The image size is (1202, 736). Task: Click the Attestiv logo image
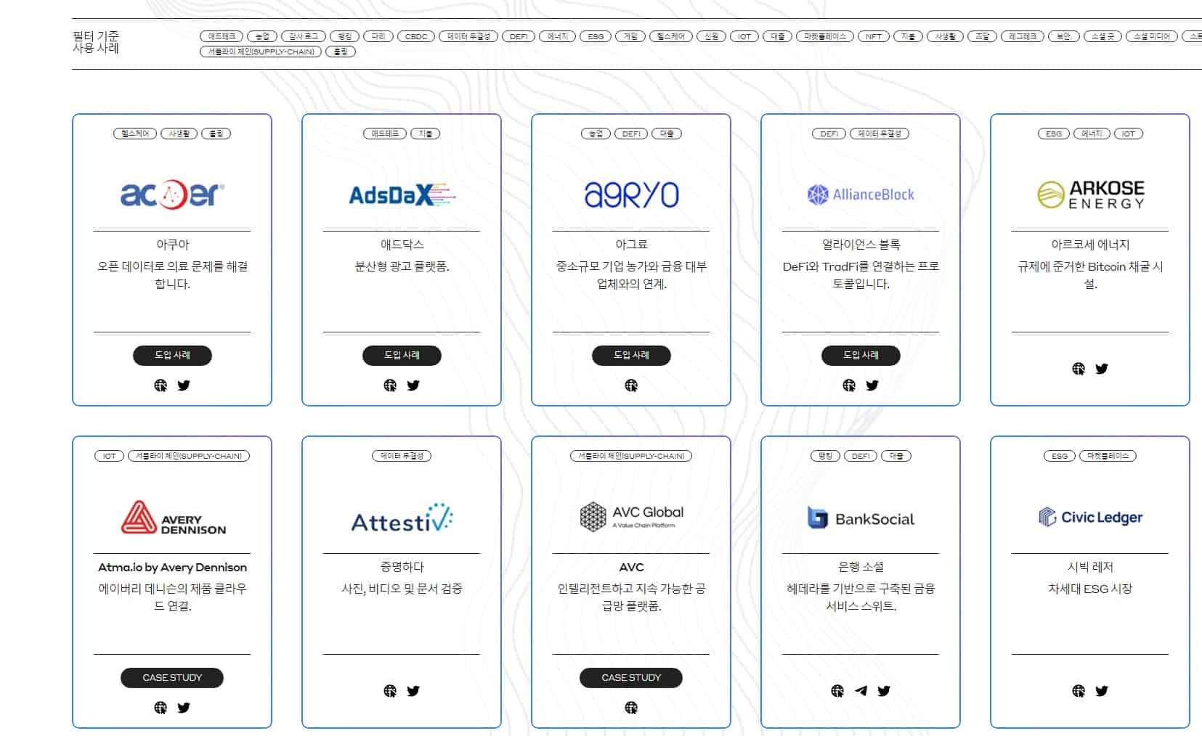click(402, 518)
